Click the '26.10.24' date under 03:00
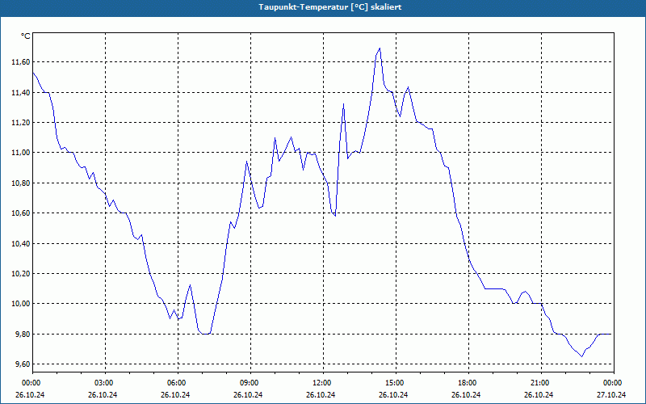Viewport: 646px width, 404px height. click(x=103, y=394)
